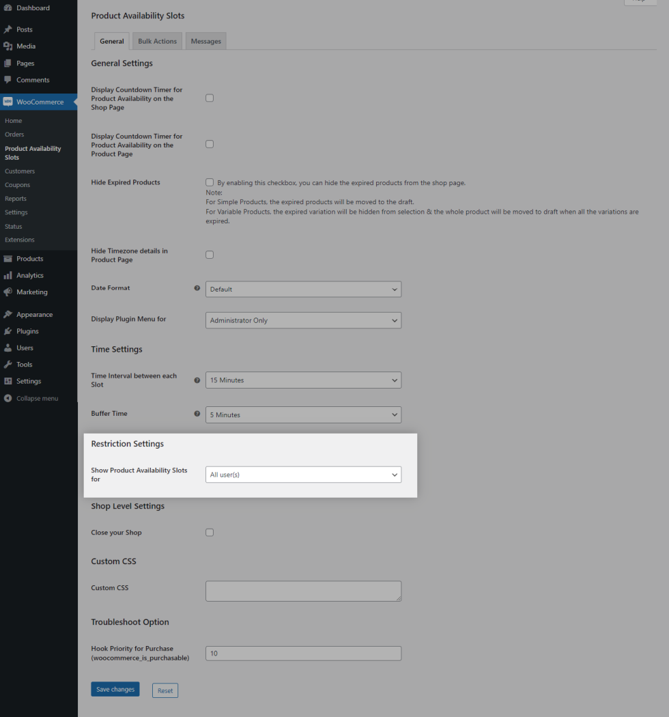Open the Date Format dropdown
The width and height of the screenshot is (669, 717).
303,290
